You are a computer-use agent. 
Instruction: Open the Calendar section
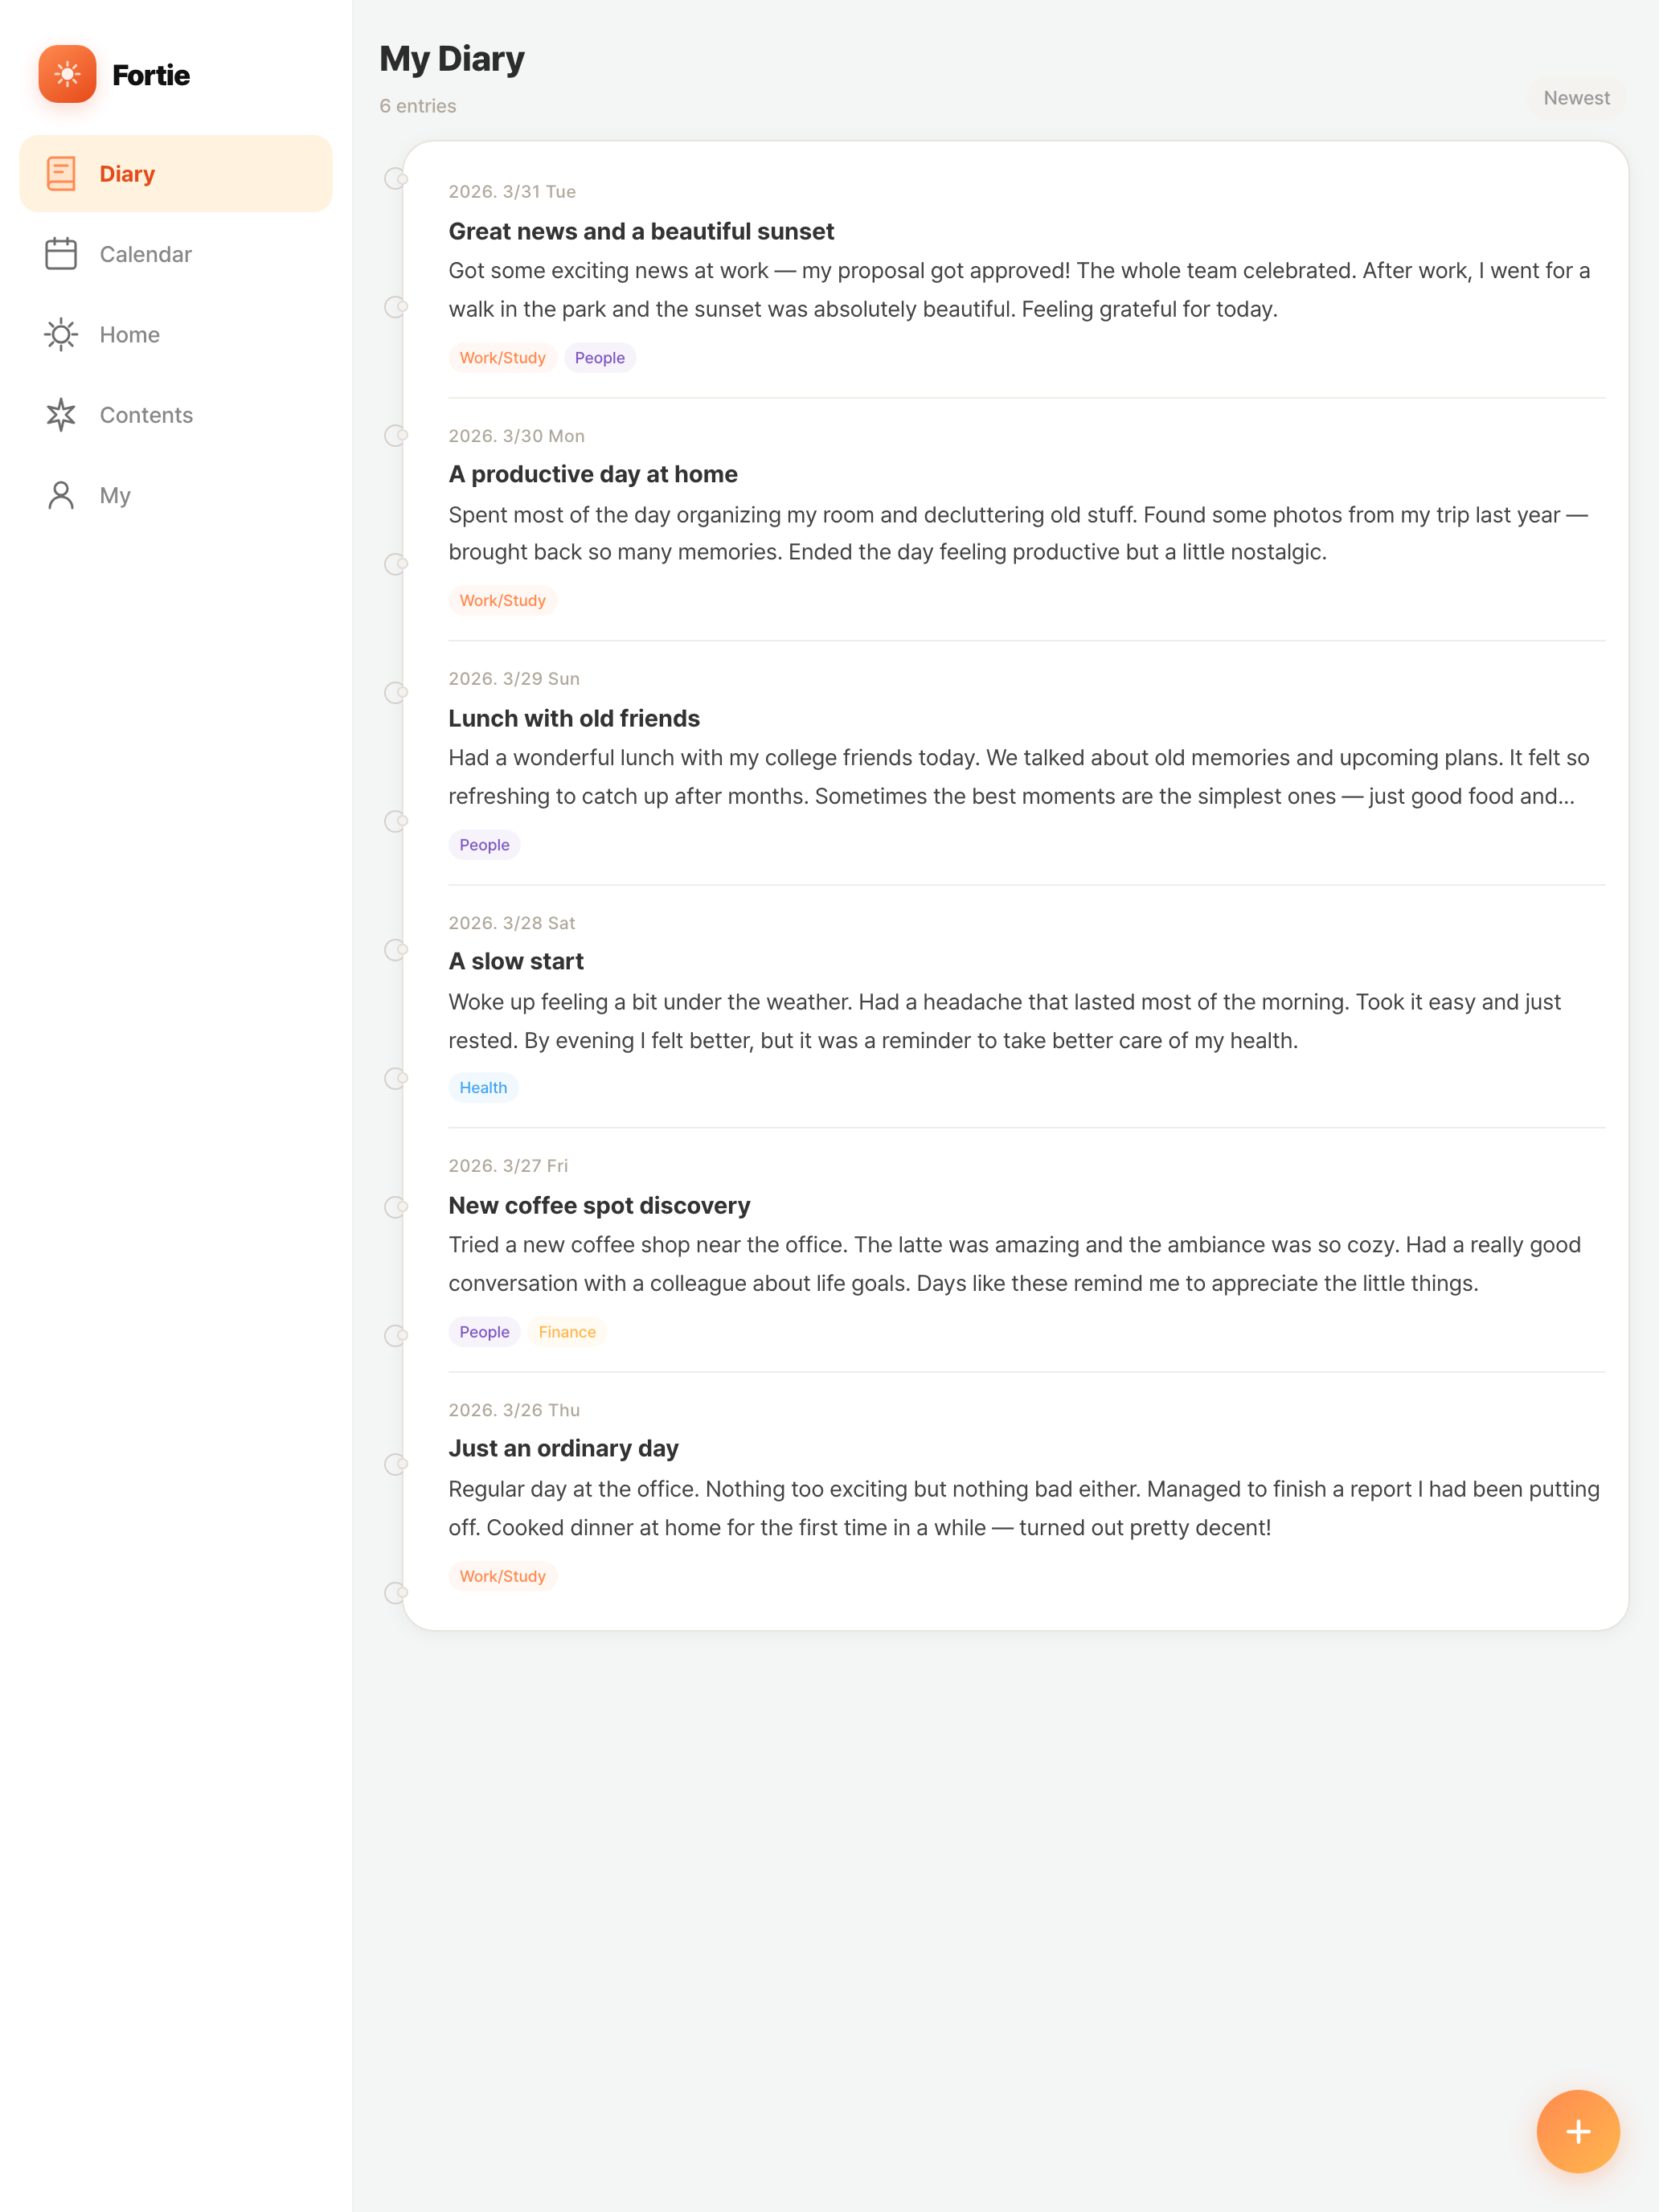[176, 254]
